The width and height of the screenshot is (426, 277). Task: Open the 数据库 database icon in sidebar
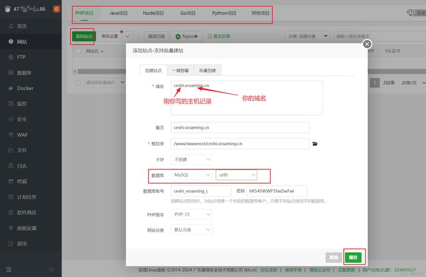pos(11,73)
